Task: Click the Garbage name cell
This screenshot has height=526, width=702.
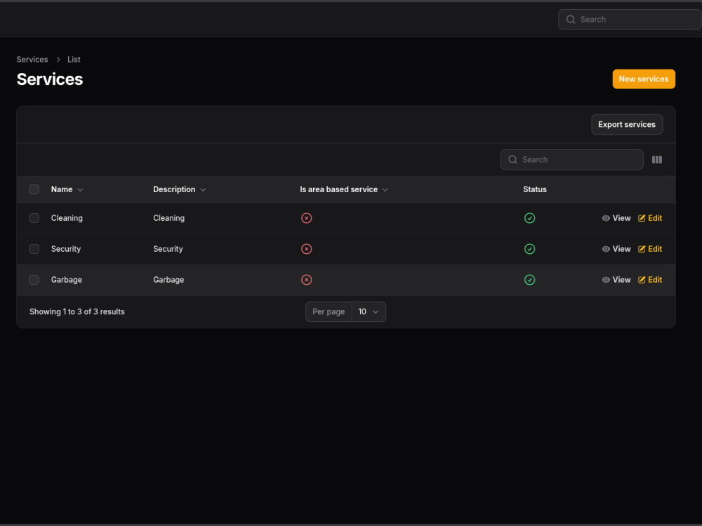Action: point(66,280)
